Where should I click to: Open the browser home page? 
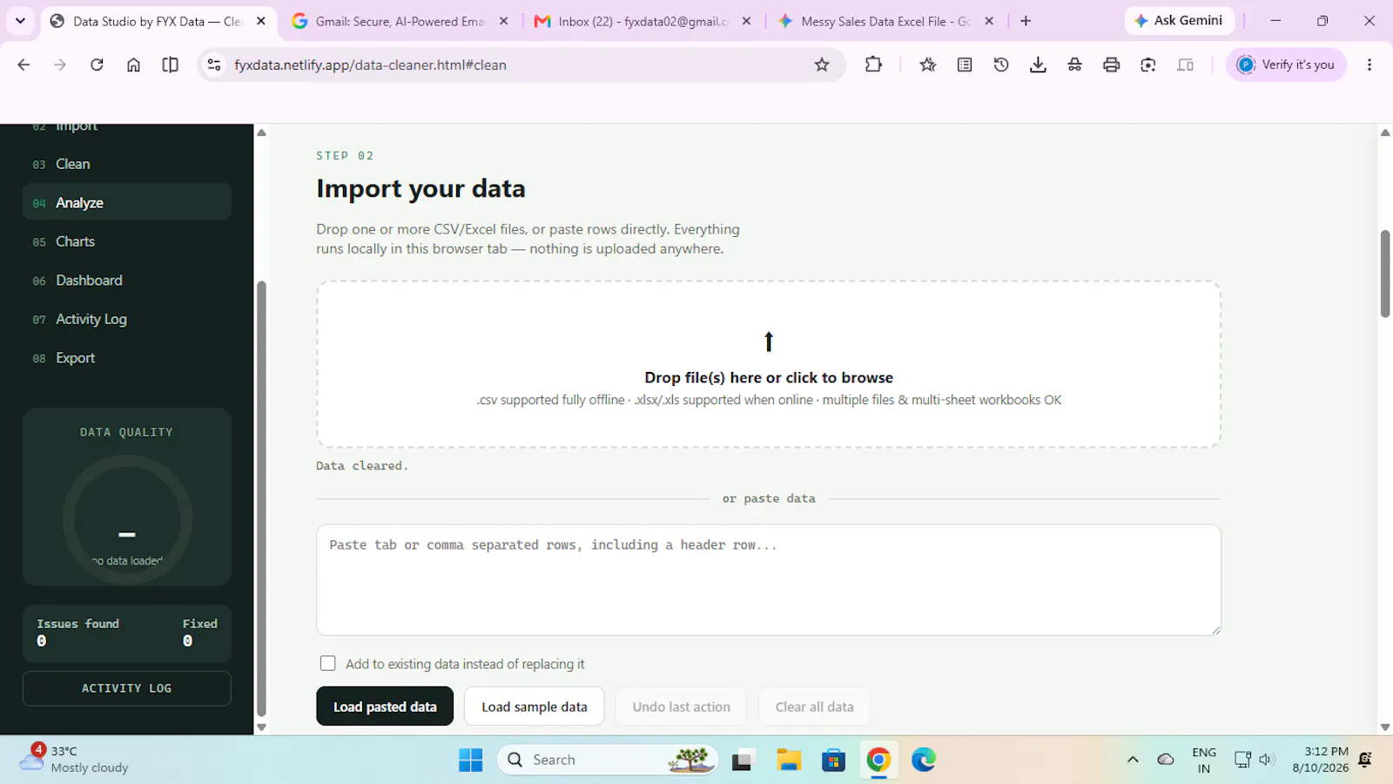pos(133,64)
